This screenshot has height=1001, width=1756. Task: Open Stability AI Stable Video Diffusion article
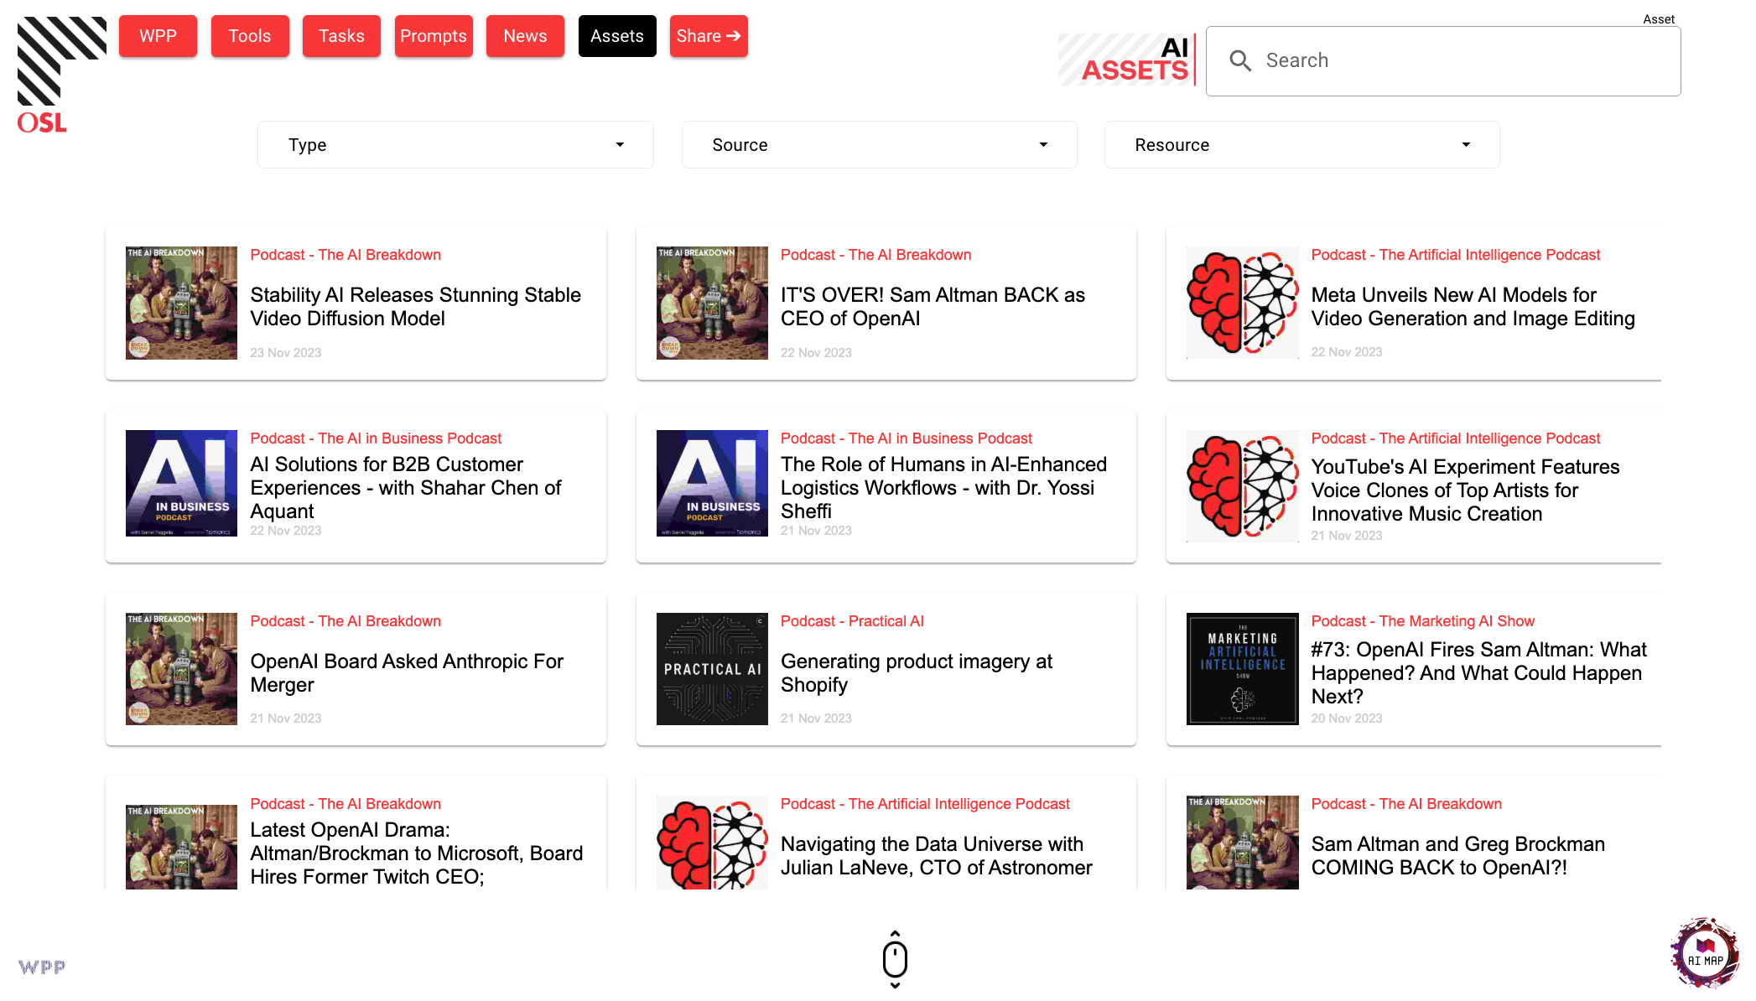coord(415,307)
